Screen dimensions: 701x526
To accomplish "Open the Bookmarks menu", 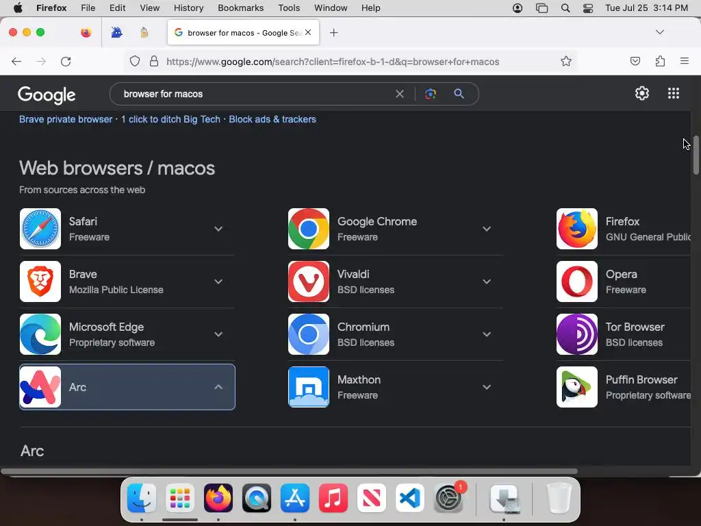I will [x=240, y=8].
